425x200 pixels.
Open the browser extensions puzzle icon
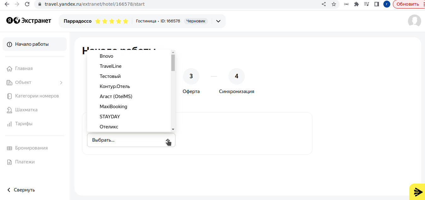(357, 4)
